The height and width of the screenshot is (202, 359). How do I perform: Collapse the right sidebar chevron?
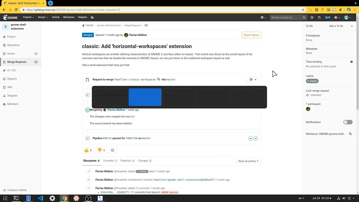[352, 26]
